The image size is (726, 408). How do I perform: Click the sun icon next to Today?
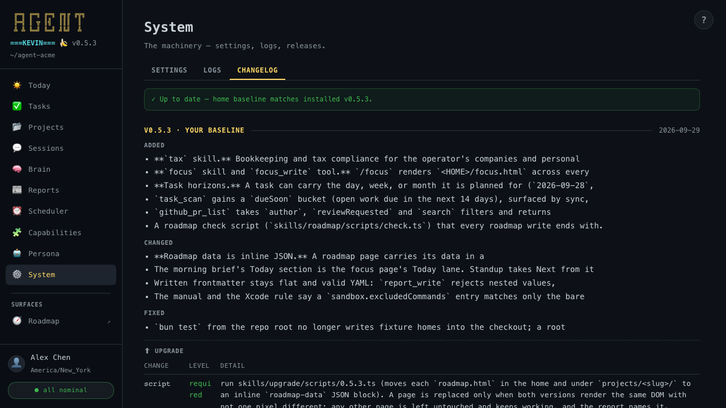pos(17,85)
